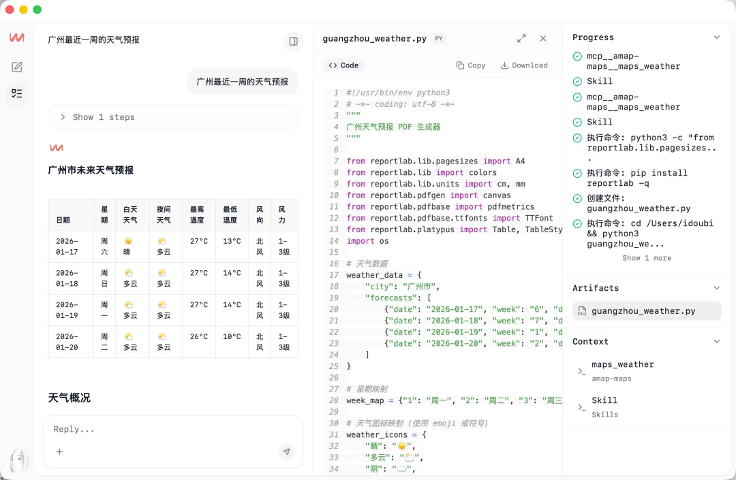Collapse the Context section header

coord(716,341)
